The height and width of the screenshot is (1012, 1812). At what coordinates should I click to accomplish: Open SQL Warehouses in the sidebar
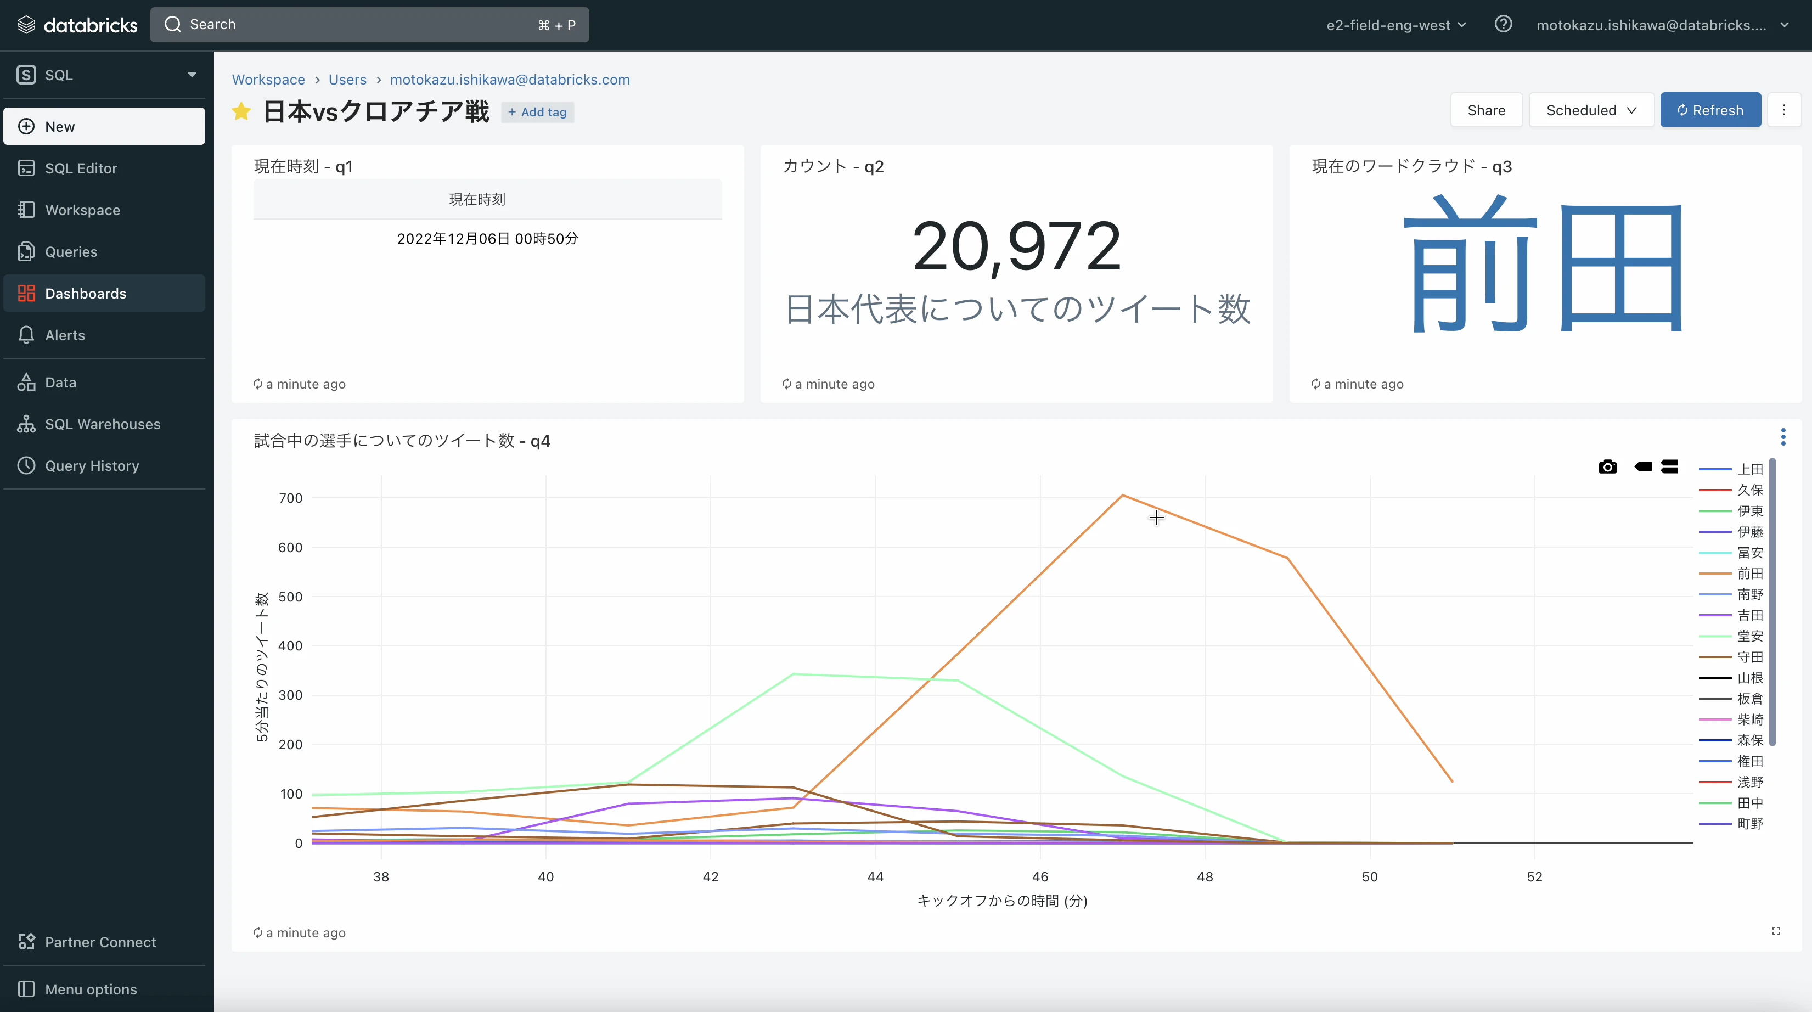tap(103, 423)
